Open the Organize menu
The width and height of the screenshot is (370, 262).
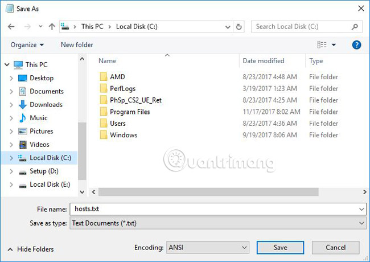point(27,45)
